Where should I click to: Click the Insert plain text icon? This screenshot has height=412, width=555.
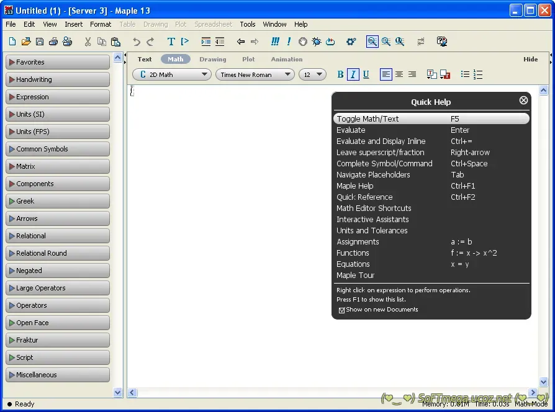(x=171, y=42)
